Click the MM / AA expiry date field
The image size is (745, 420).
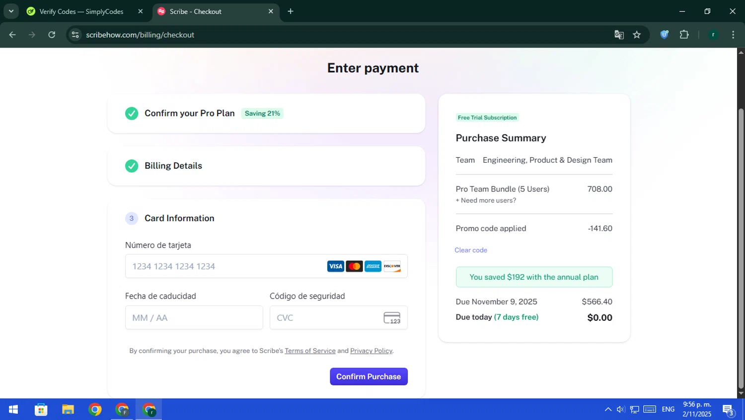coord(194,317)
